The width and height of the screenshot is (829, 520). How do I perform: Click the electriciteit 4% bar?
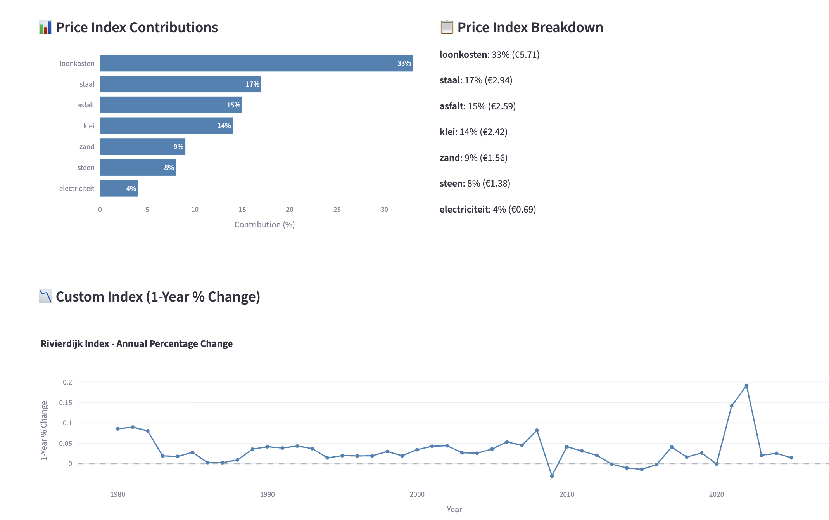click(x=119, y=189)
